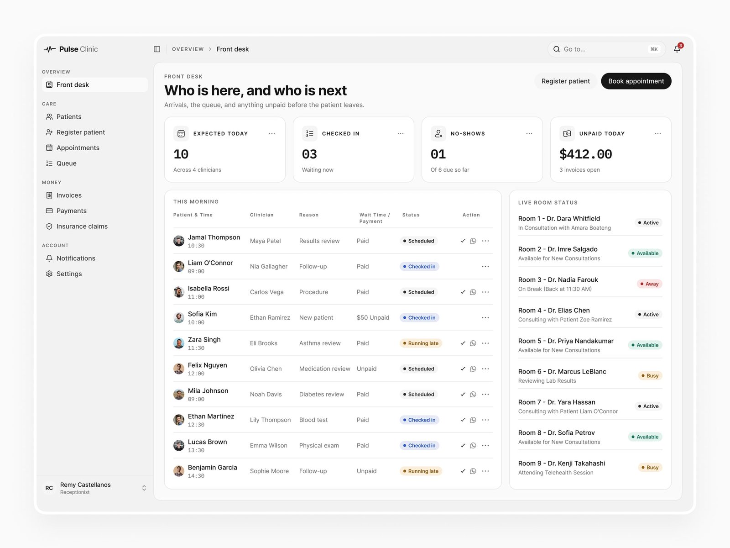
Task: Click WhatsApp icon for Mila Johnson
Action: pos(473,394)
